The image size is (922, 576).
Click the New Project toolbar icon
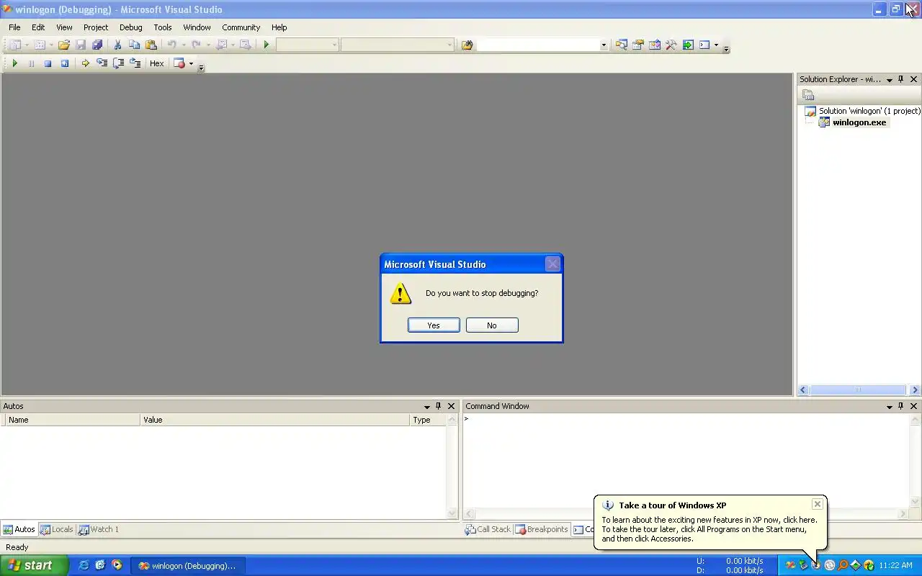click(x=16, y=45)
